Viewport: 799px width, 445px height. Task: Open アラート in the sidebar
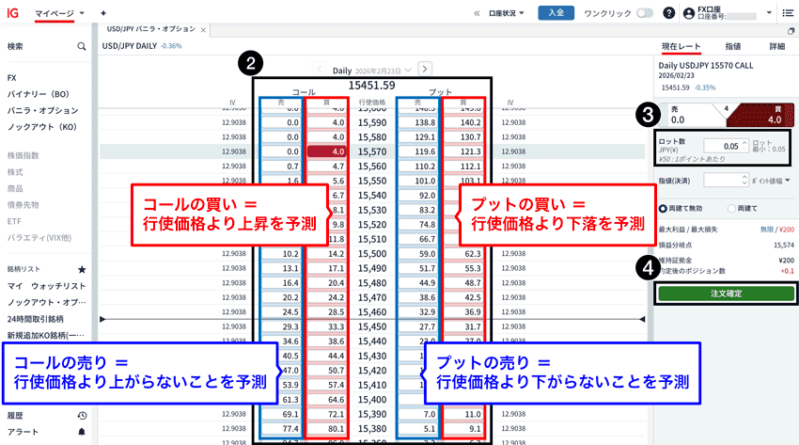23,432
